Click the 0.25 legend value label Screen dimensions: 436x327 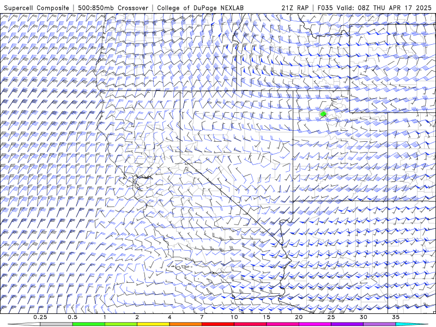coord(40,317)
